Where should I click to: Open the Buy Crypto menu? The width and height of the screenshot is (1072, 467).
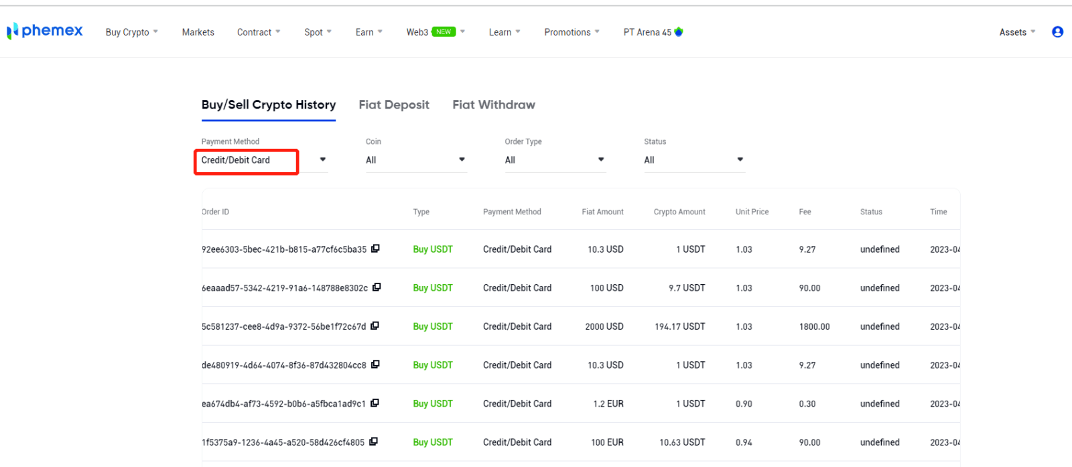point(131,32)
